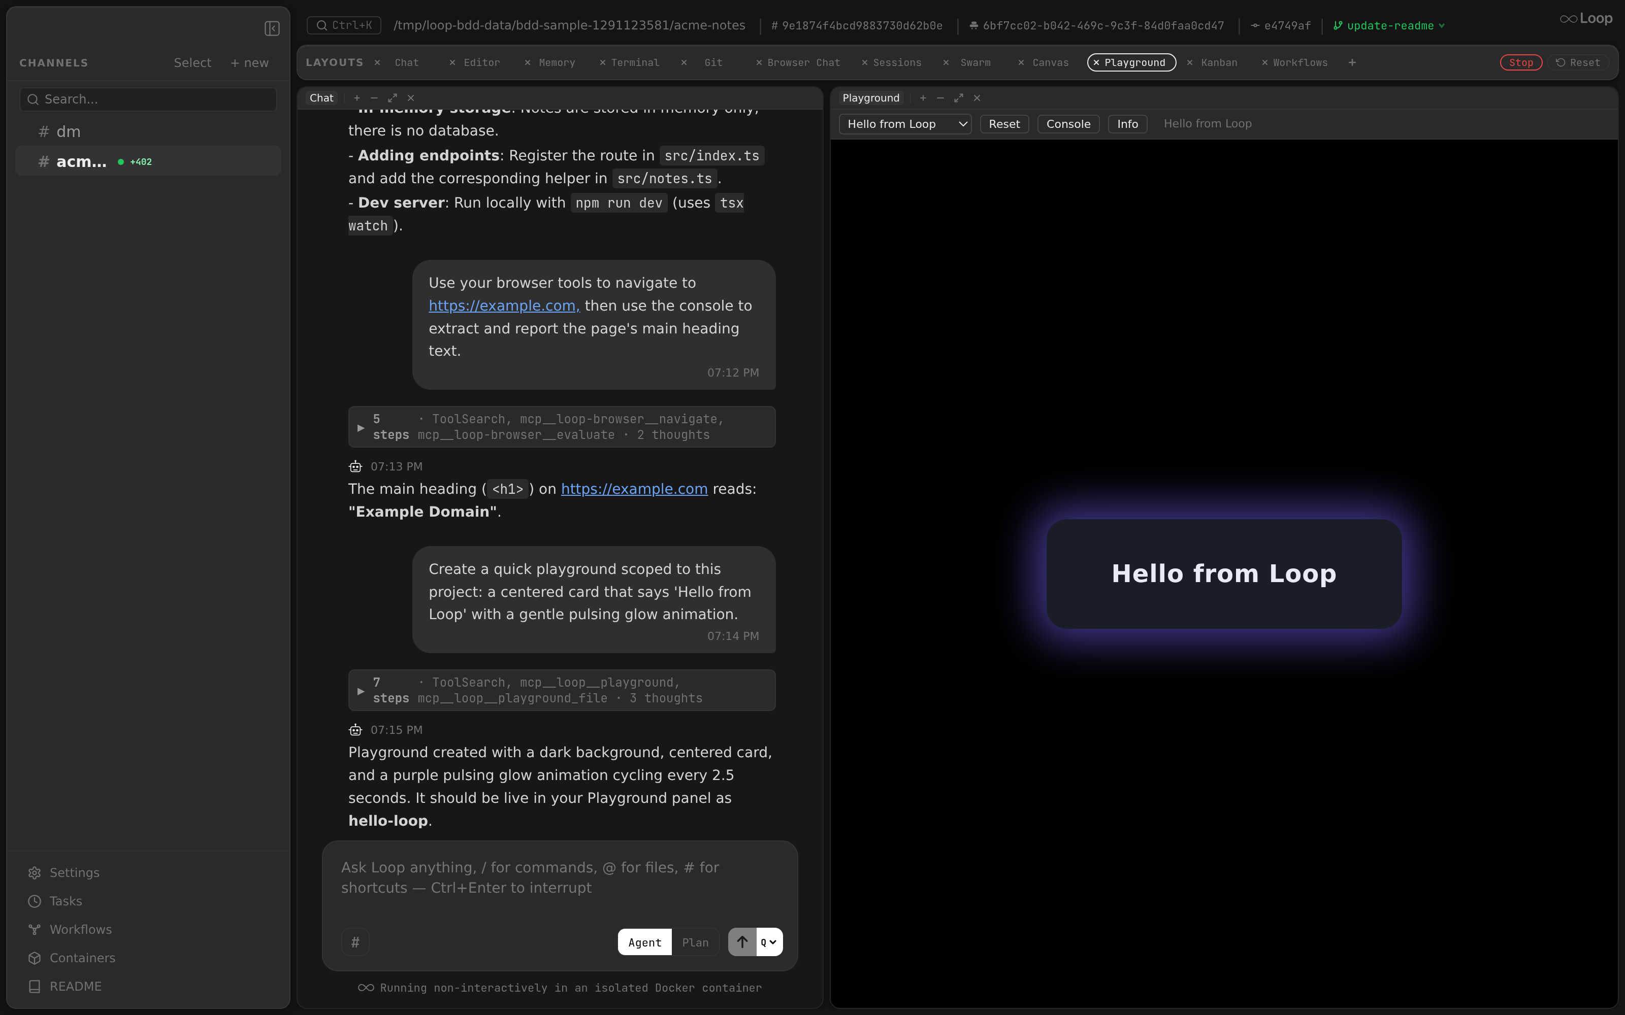Image resolution: width=1625 pixels, height=1015 pixels.
Task: Open the Ctrl+K search box
Action: pos(344,25)
